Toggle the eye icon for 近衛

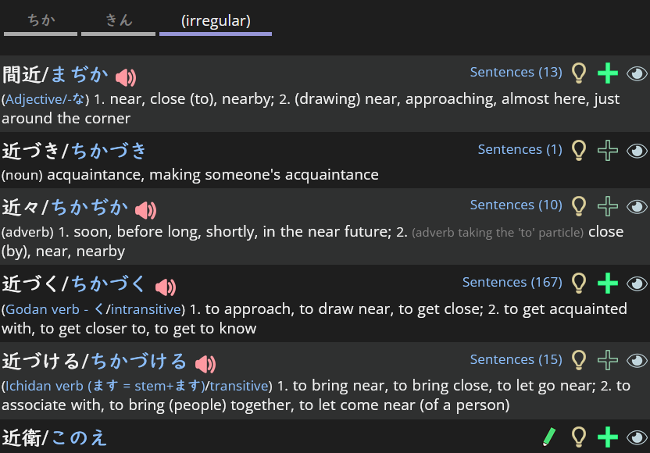coord(637,437)
